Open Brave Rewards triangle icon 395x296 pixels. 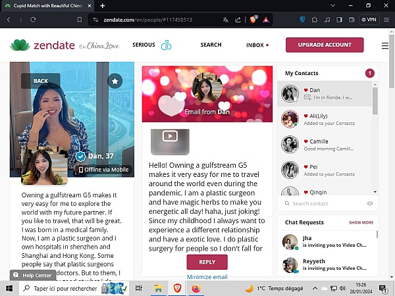coord(266,20)
